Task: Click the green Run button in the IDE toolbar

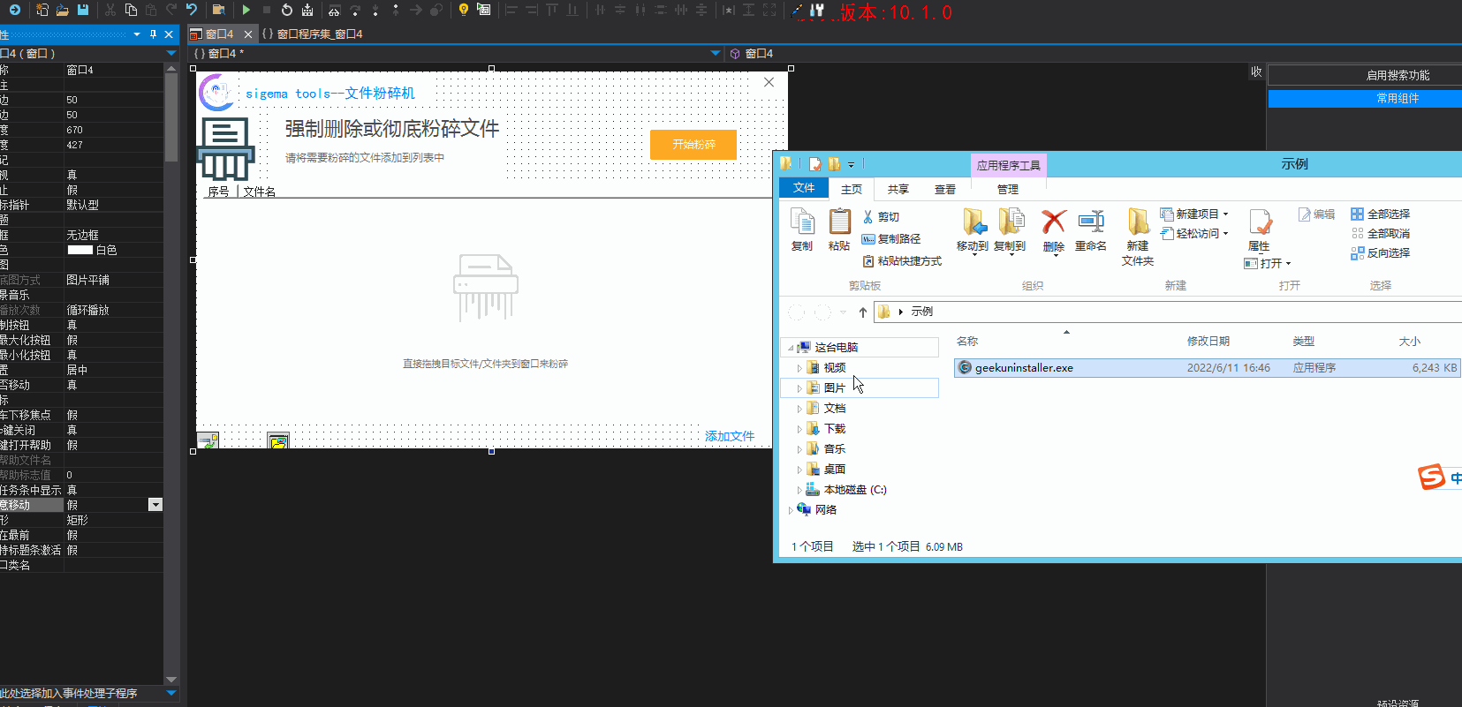Action: [246, 10]
